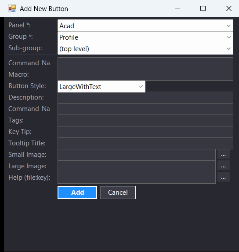This screenshot has width=239, height=252.
Task: Click the Add New Button title text
Action: pos(44,9)
